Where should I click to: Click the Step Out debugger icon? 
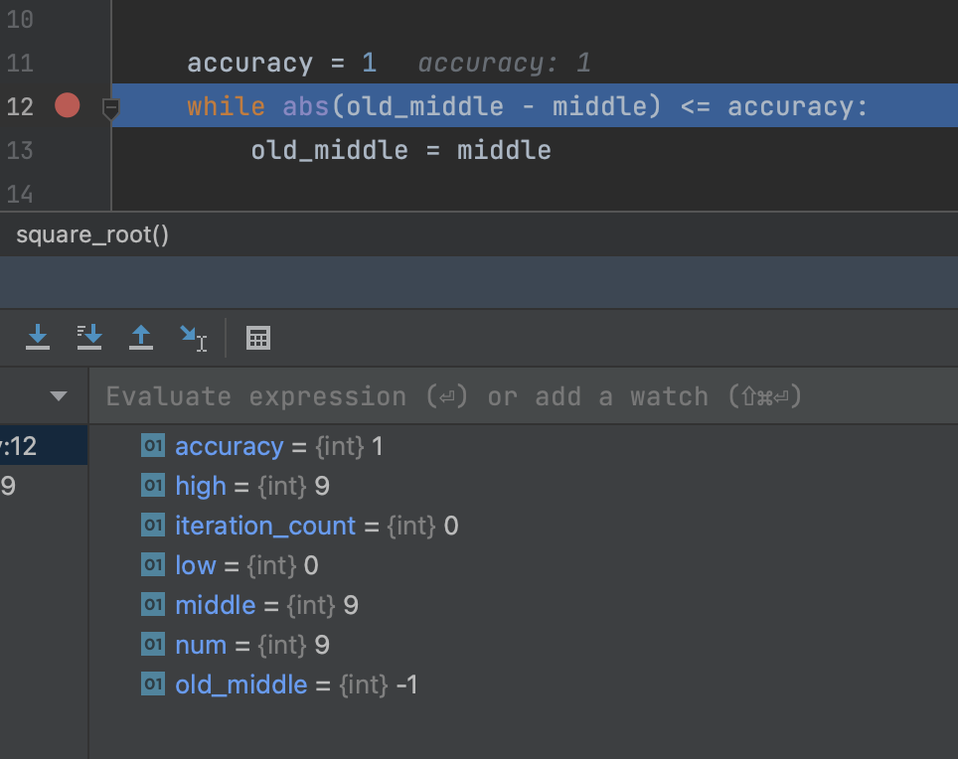[141, 338]
